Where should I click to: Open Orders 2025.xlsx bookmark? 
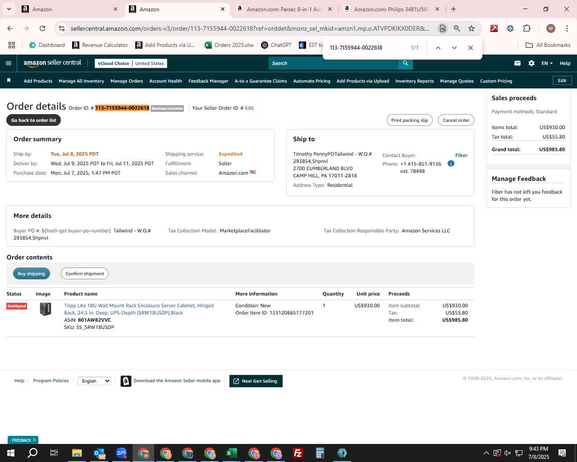coord(229,45)
